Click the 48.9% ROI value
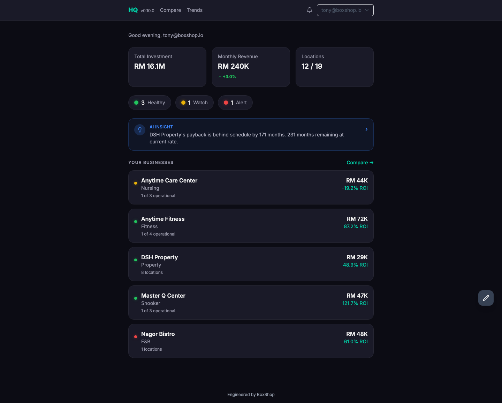Viewport: 502px width, 403px height. [x=356, y=265]
